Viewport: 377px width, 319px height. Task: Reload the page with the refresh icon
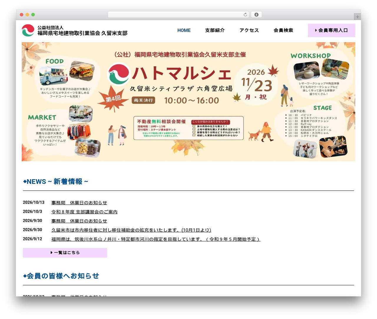point(245,14)
